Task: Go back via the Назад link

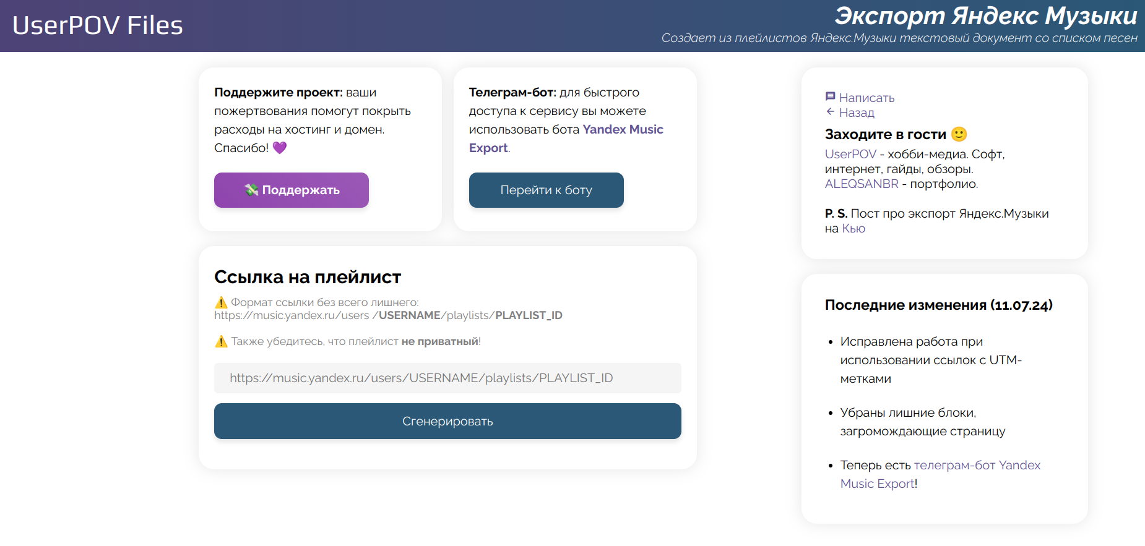Action: click(856, 113)
